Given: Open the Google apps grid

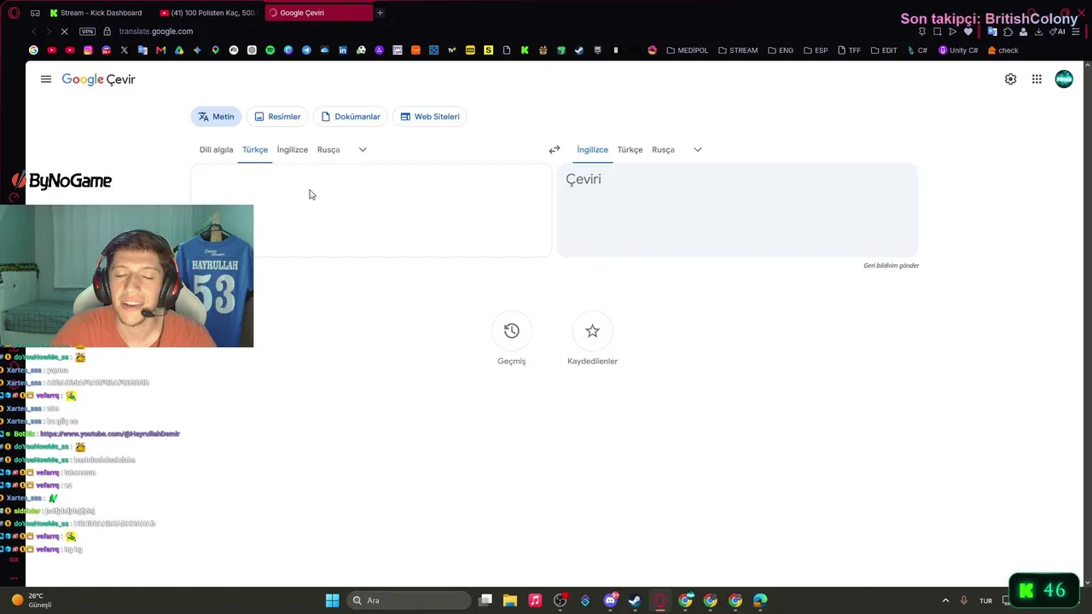Looking at the screenshot, I should point(1037,79).
